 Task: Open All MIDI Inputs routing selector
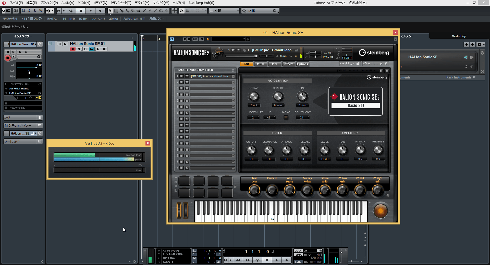coord(23,89)
